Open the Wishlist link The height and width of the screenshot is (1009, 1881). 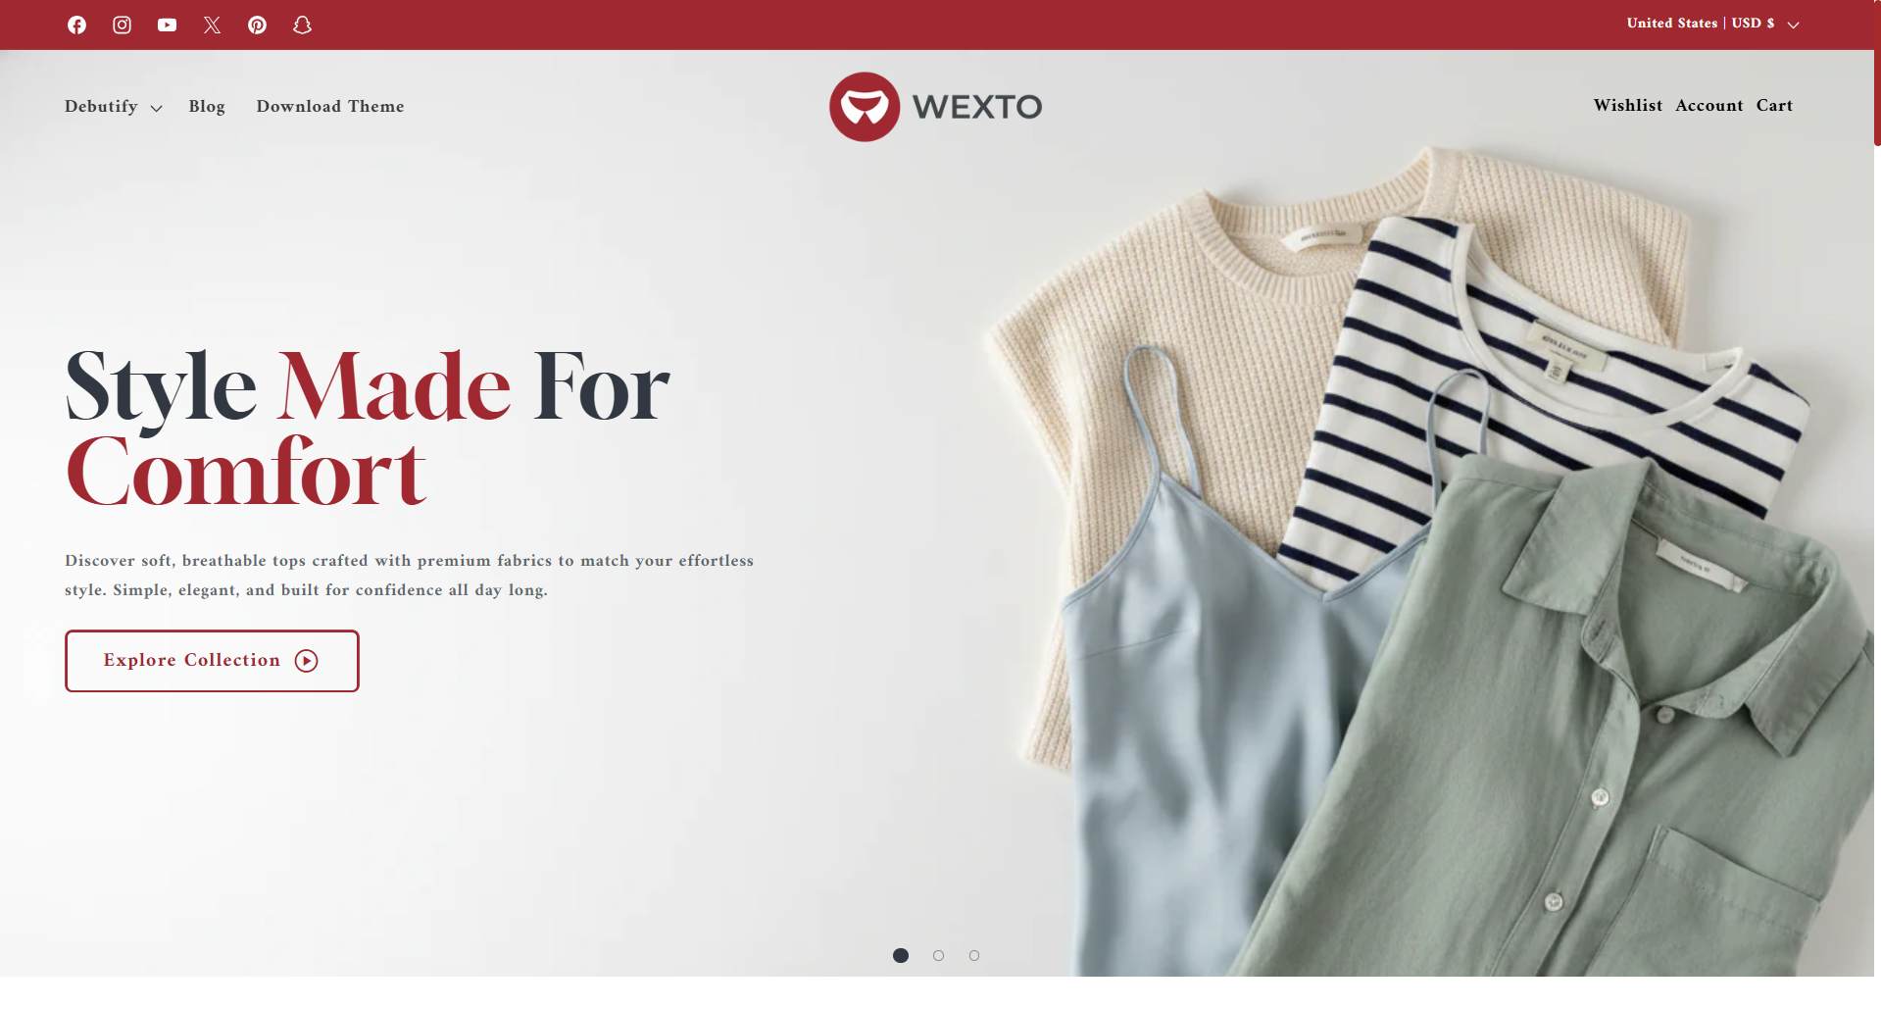pos(1627,105)
